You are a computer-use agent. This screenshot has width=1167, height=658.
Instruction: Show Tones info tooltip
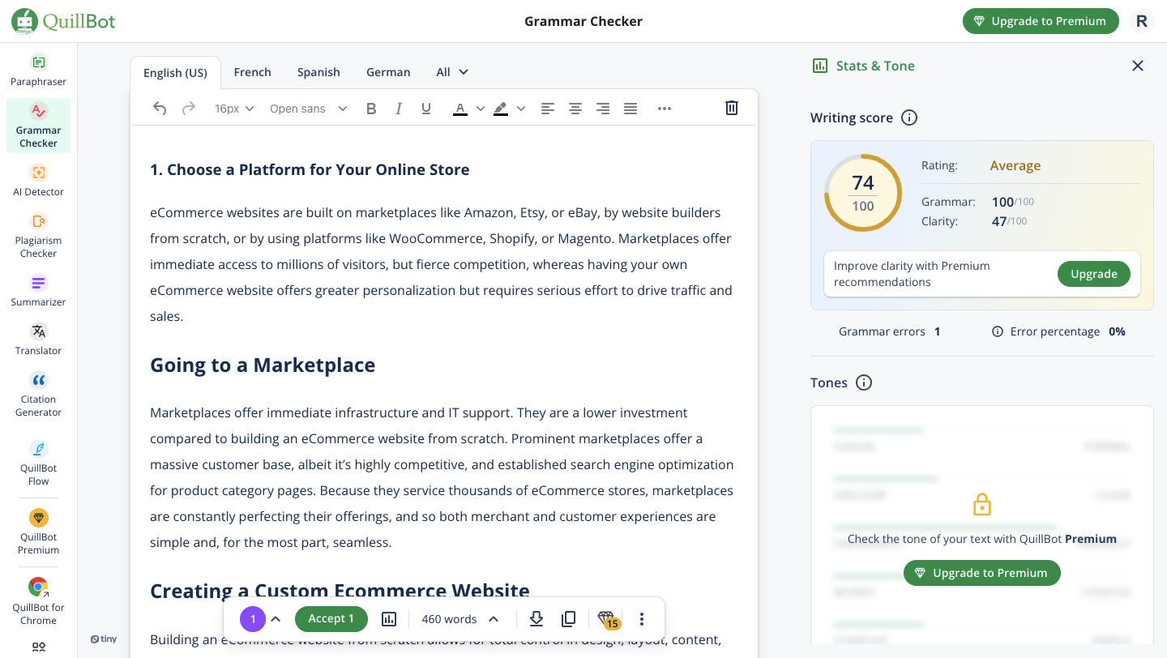[864, 382]
